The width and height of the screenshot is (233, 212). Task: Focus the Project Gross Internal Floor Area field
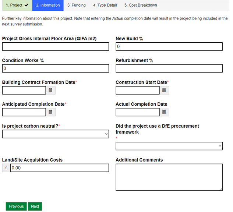[56, 46]
